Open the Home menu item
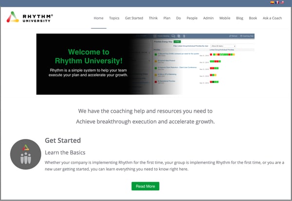Screen dimensions: 292x201 tap(98, 18)
